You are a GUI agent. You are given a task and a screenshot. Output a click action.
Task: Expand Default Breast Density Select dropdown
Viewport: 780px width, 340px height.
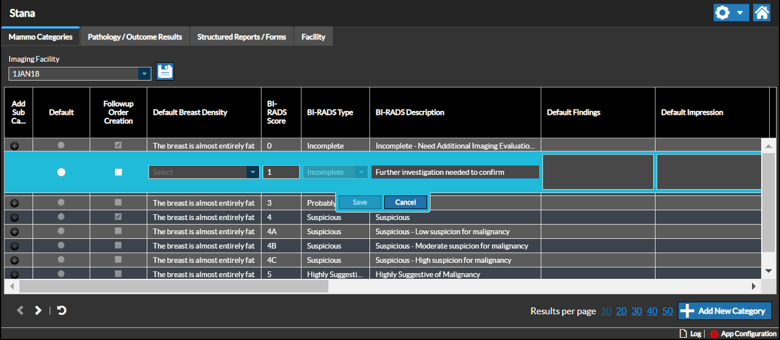coord(252,172)
